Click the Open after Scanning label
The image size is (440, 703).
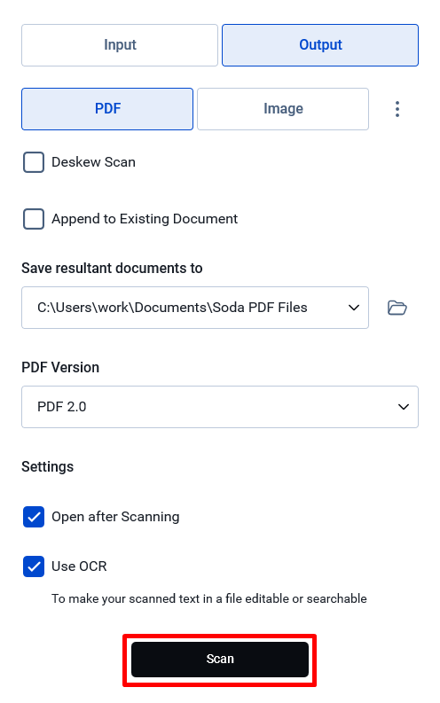point(115,517)
